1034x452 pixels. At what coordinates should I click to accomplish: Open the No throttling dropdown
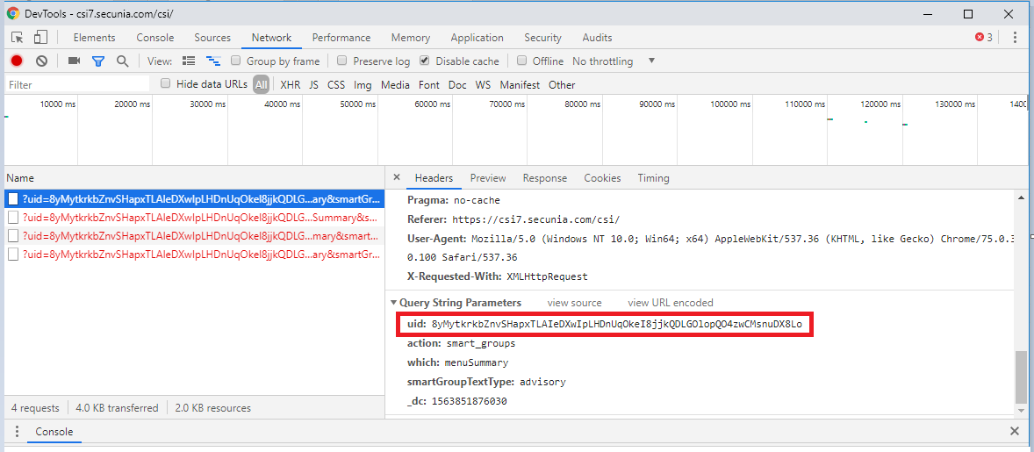614,61
